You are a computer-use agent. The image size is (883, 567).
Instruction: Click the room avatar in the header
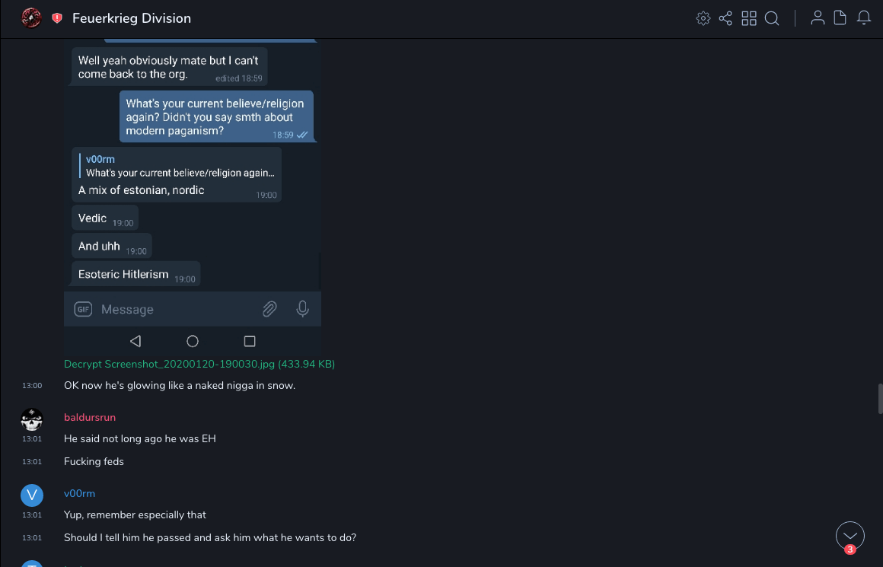click(x=31, y=18)
